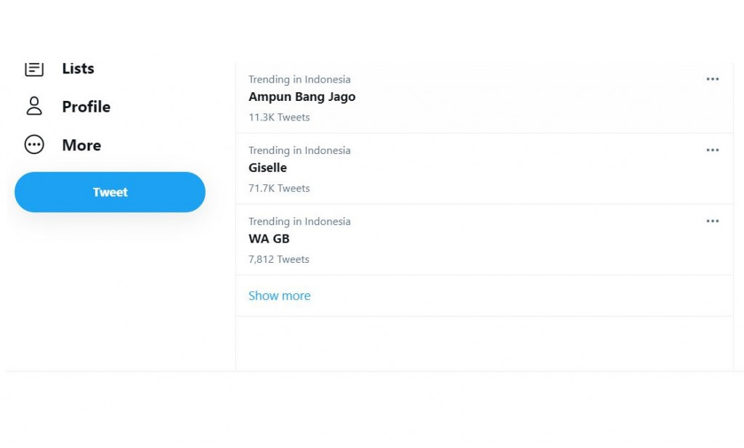This screenshot has height=448, width=744.
Task: Click the 11.3K Tweets count
Action: pyautogui.click(x=279, y=117)
